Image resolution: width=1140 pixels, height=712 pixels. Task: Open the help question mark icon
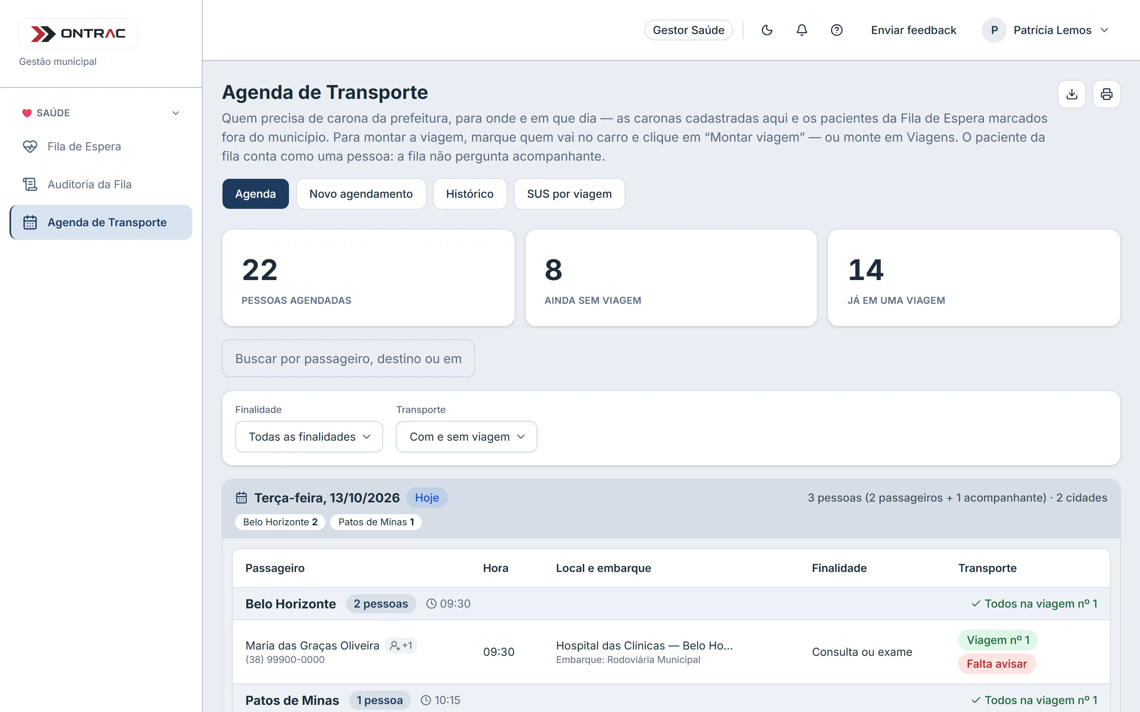tap(837, 30)
